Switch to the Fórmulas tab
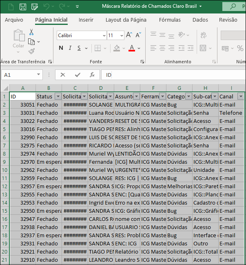The height and width of the screenshot is (265, 246). point(170,20)
